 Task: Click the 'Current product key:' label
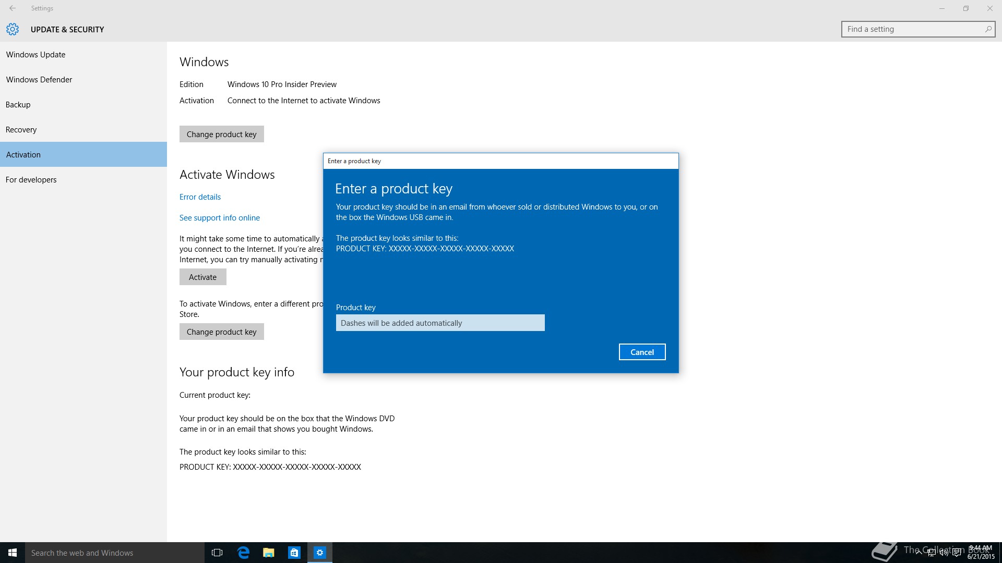tap(215, 395)
